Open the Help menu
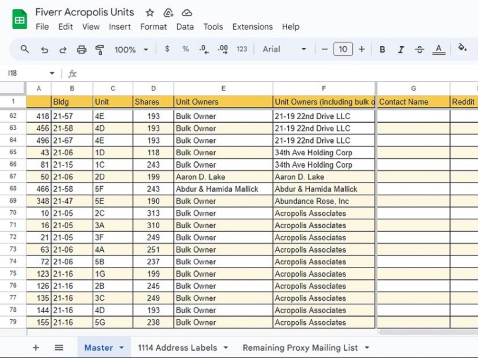The width and height of the screenshot is (478, 358). click(x=291, y=27)
